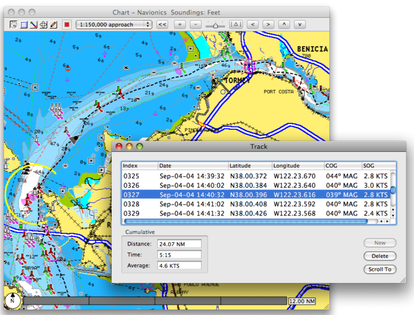This screenshot has width=414, height=315.
Task: Sort track table by Latitude column header
Action: point(249,165)
